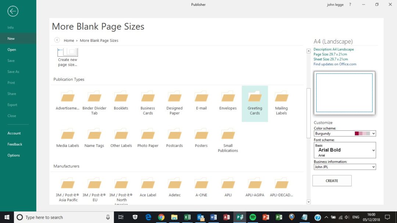Click the A4 Landscape page preview thumbnail
The height and width of the screenshot is (223, 397).
(x=344, y=93)
